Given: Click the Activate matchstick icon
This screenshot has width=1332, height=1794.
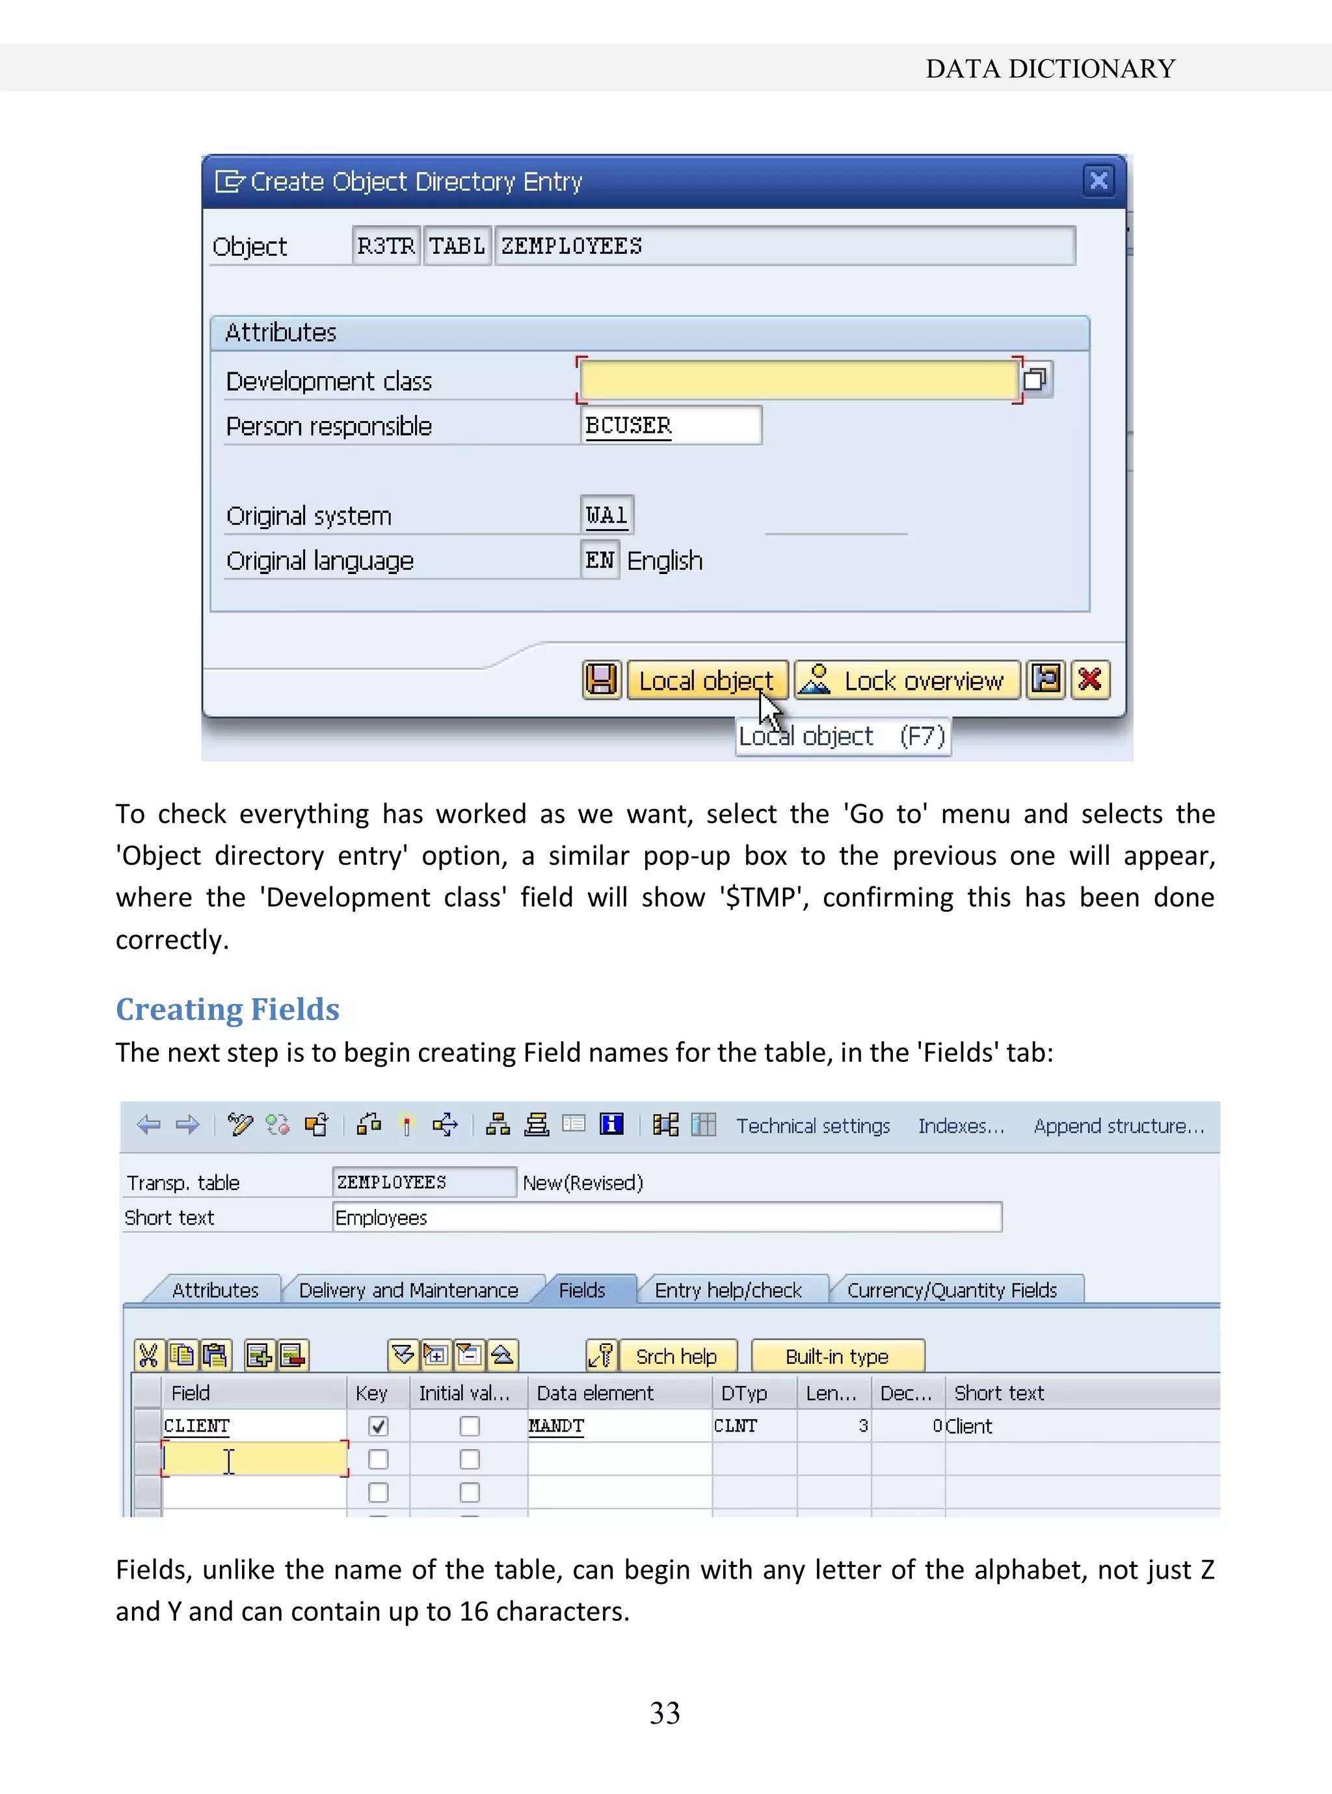Looking at the screenshot, I should tap(407, 1124).
